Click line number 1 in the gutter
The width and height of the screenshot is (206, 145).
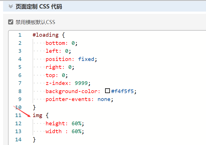pos(20,35)
